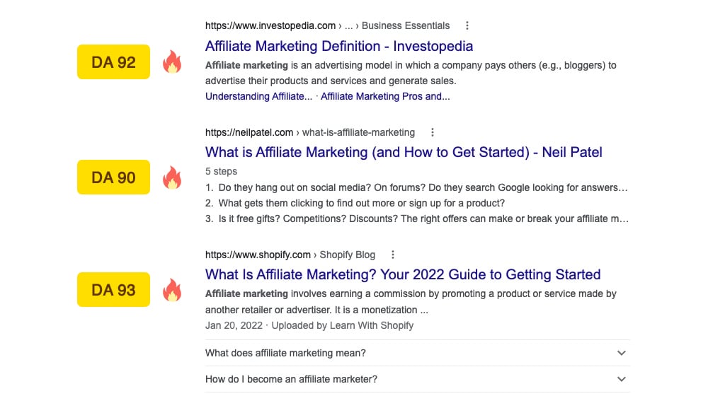Click the investopedia.com URL breadcrumb
The image size is (708, 396).
(270, 26)
